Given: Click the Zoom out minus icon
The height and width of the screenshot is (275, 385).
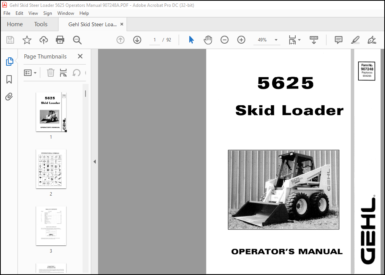Looking at the screenshot, I should (x=224, y=40).
